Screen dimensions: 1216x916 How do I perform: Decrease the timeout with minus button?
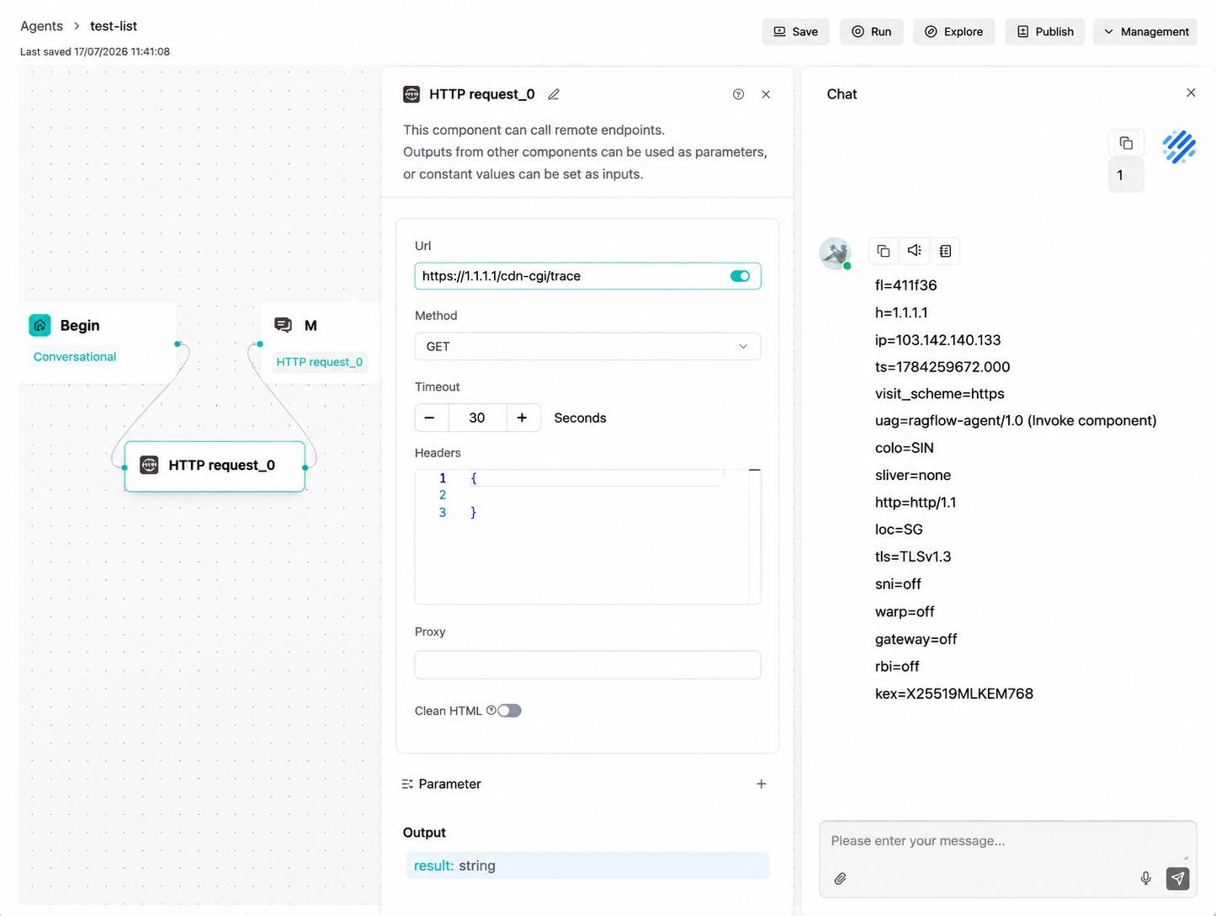(430, 418)
